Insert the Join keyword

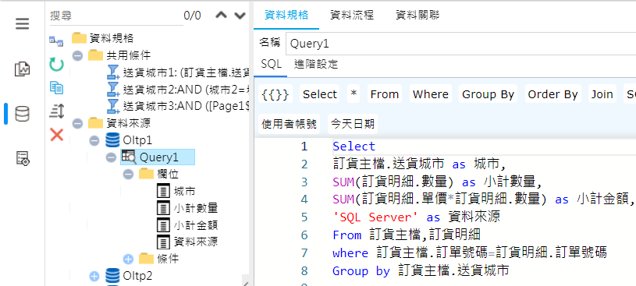(x=602, y=94)
